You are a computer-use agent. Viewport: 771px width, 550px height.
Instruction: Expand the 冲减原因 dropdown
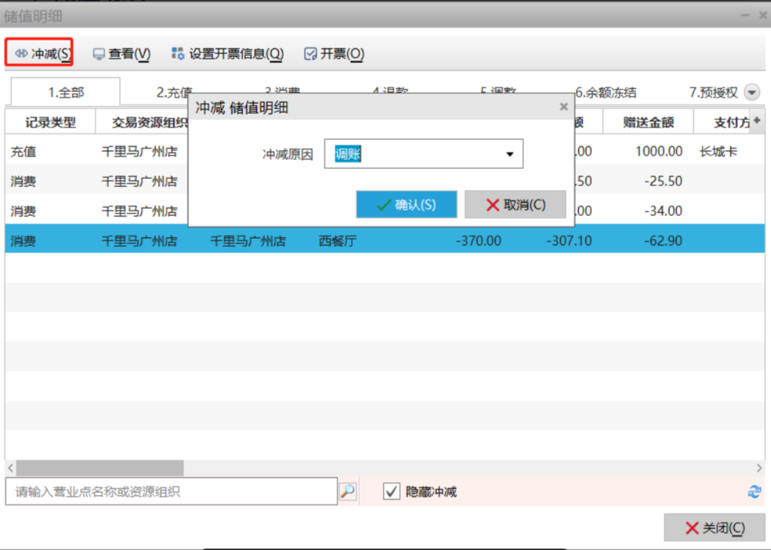(x=509, y=154)
